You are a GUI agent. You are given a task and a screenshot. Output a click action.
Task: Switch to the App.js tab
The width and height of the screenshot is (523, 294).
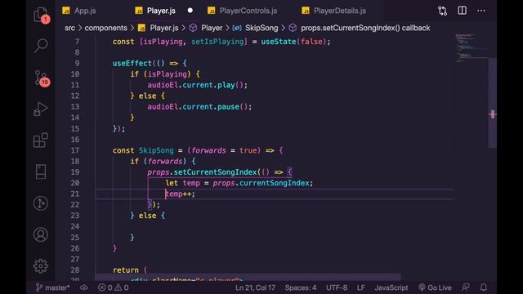pyautogui.click(x=79, y=11)
